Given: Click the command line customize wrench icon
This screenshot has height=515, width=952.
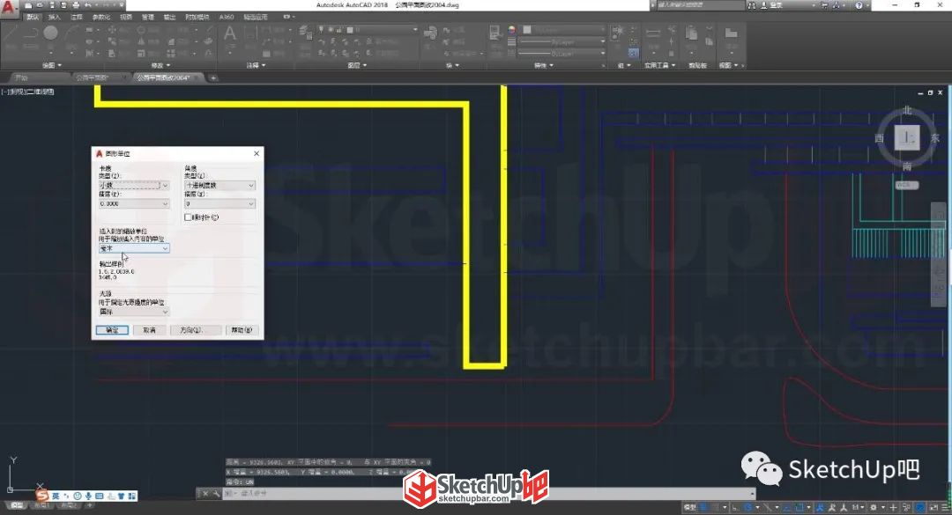Looking at the screenshot, I should coord(216,494).
